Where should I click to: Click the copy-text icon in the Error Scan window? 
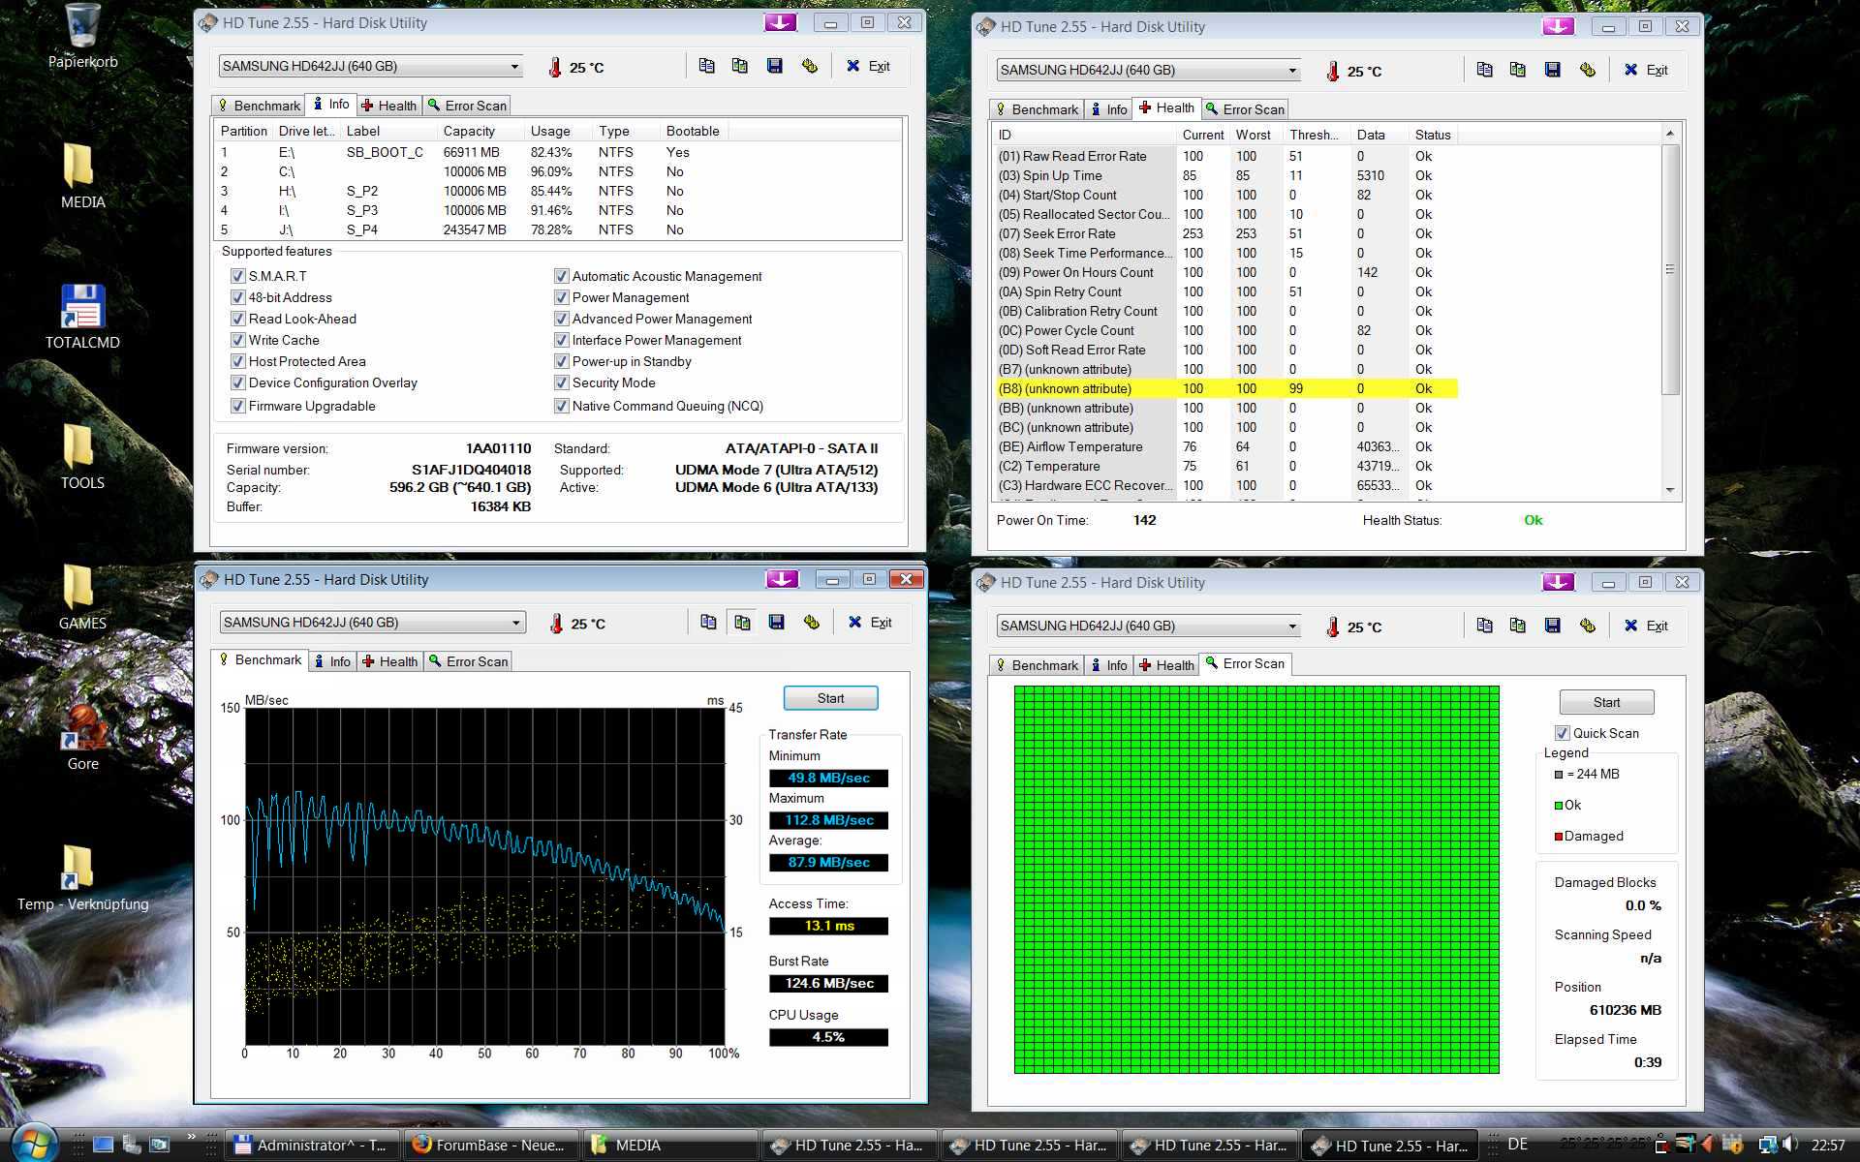pos(1484,626)
